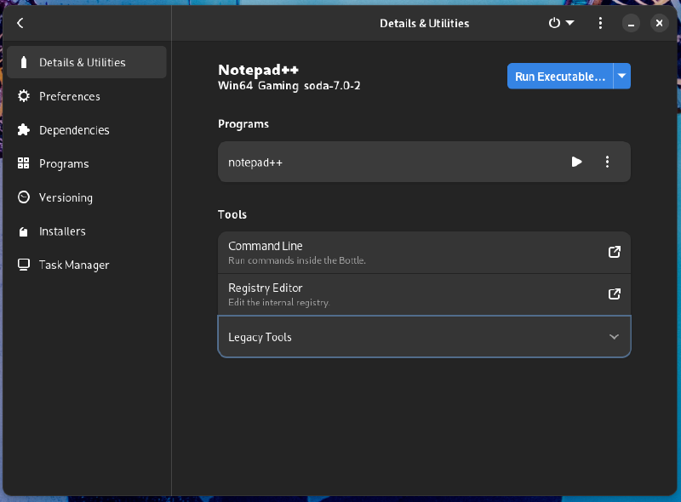Click the Registry Editor label

[x=266, y=288]
